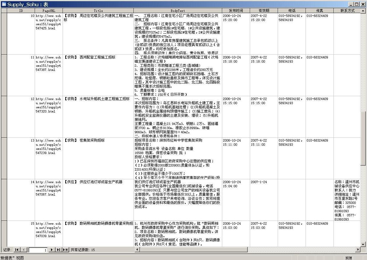Select the Title column header

coord(98,11)
